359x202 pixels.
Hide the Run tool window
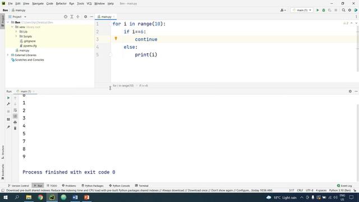tap(356, 91)
